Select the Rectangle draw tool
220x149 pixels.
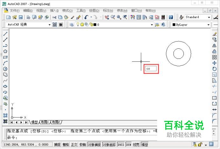pos(5,57)
